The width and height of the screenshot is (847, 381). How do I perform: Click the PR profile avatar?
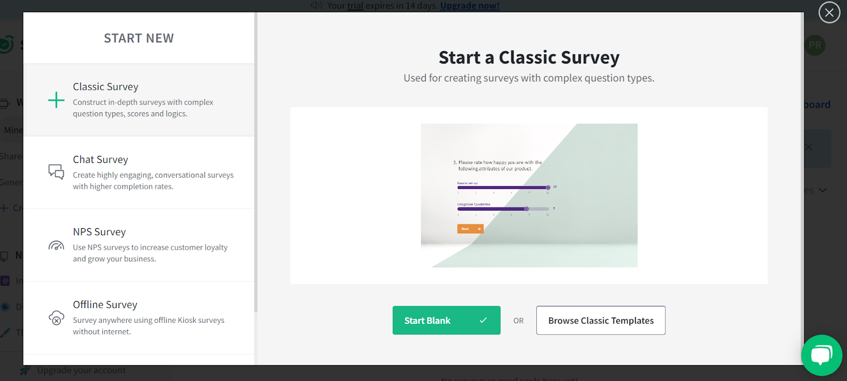(x=815, y=46)
